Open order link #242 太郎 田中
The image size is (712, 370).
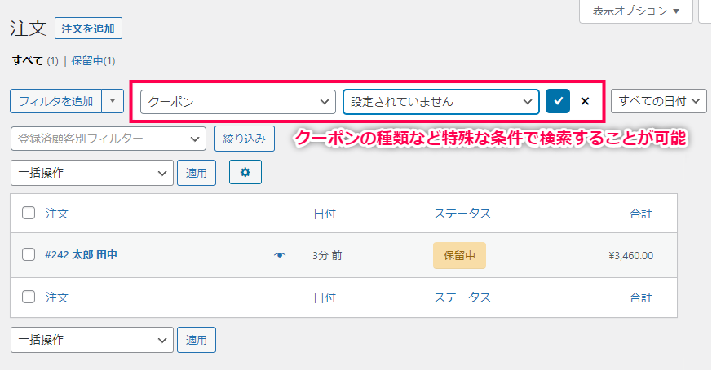[82, 255]
